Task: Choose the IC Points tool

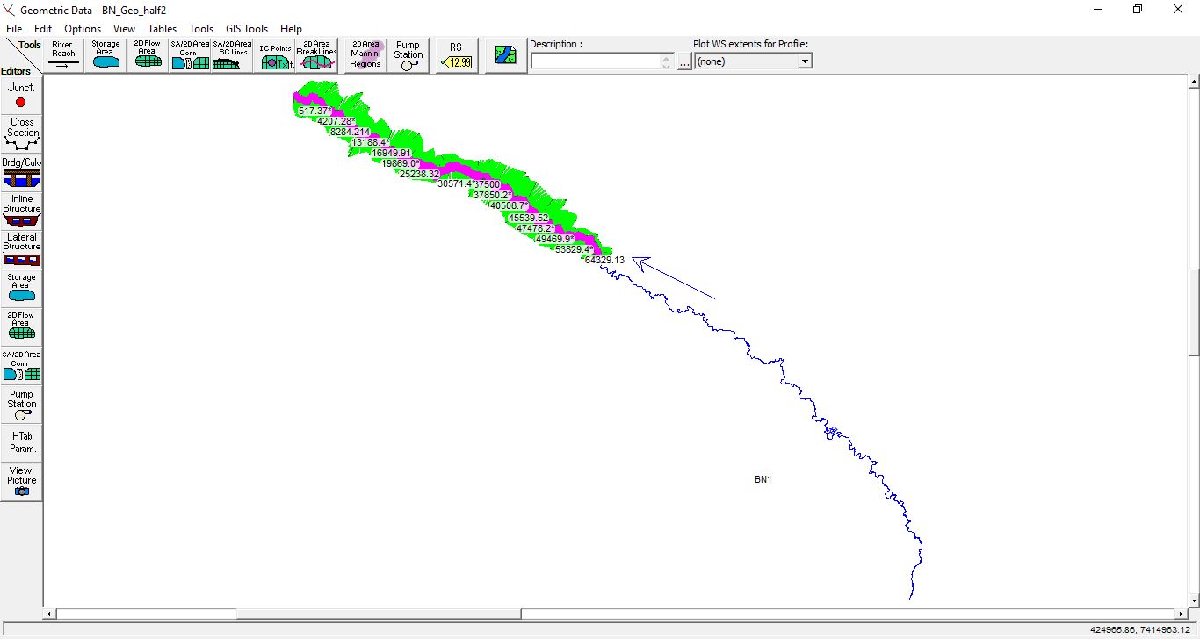Action: click(x=275, y=54)
